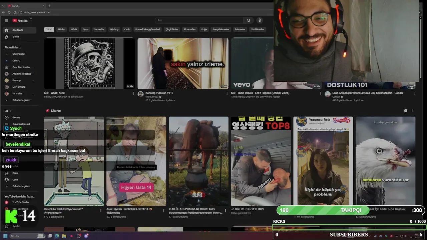Open options for Gerçek bir düzlük short
Image resolution: width=427 pixels, height=240 pixels.
(x=101, y=210)
